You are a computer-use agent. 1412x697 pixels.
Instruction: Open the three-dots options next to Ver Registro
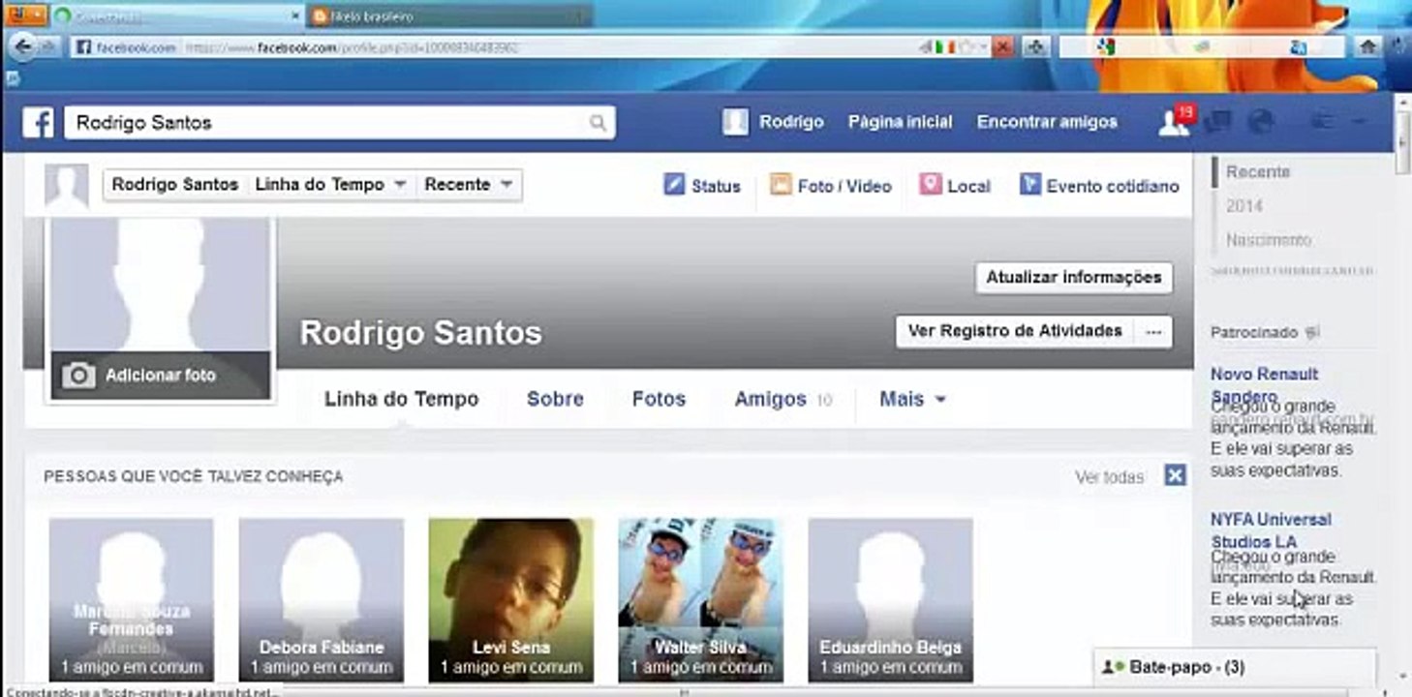pyautogui.click(x=1152, y=331)
